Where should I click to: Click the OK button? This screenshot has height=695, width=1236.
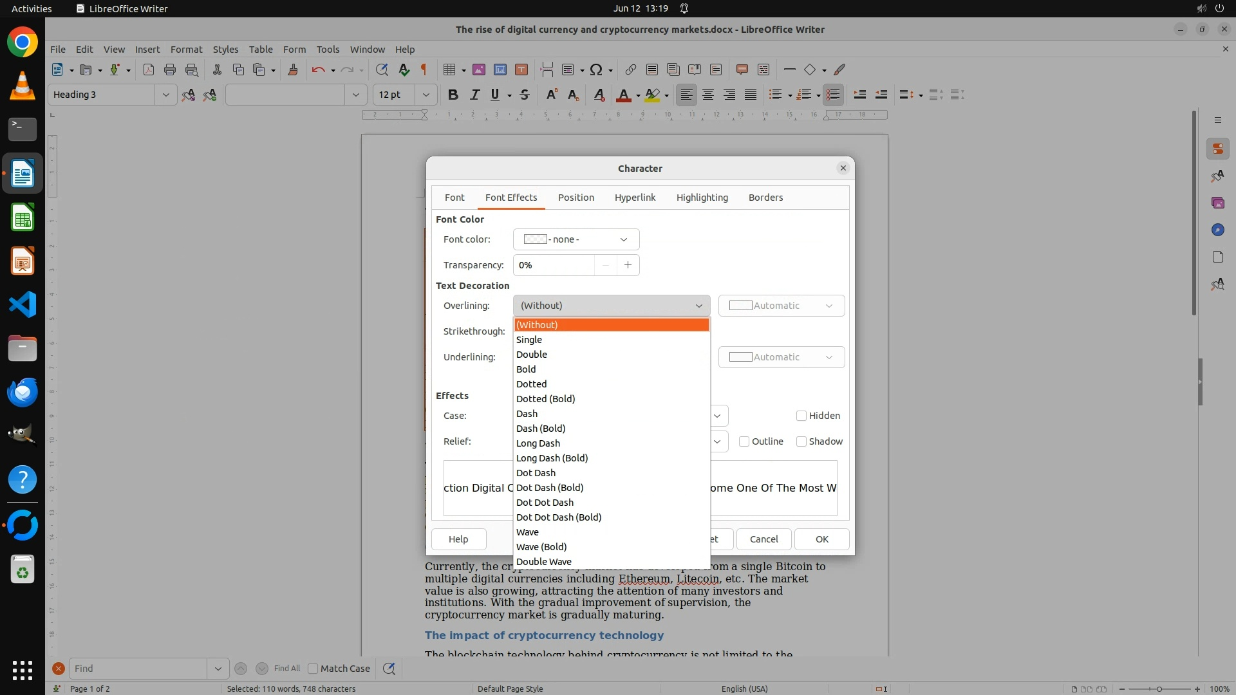tap(821, 539)
